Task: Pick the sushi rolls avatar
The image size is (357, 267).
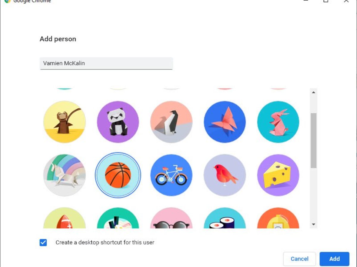Action: tap(225, 218)
